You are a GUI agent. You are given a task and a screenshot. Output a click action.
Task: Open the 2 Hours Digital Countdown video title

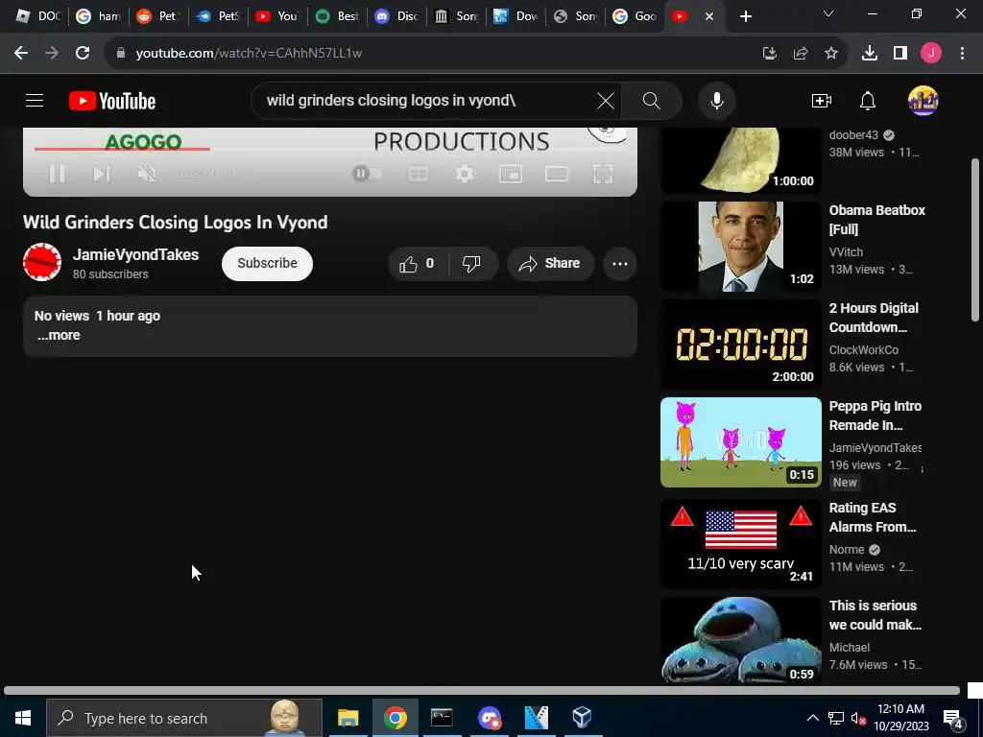click(874, 318)
